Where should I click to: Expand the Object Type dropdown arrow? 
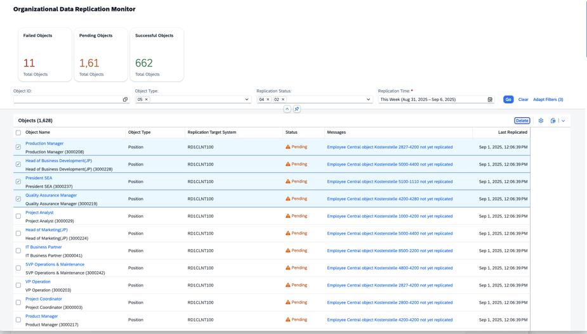[x=247, y=100]
